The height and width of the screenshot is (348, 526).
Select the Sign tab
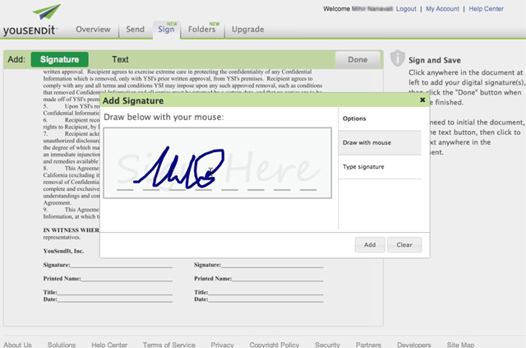point(166,30)
